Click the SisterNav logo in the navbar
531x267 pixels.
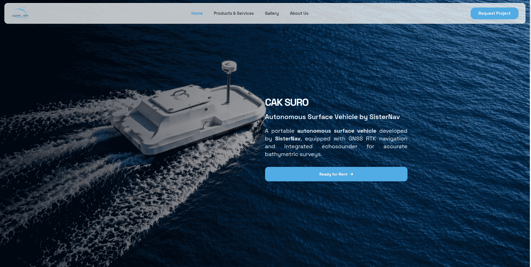tap(20, 13)
